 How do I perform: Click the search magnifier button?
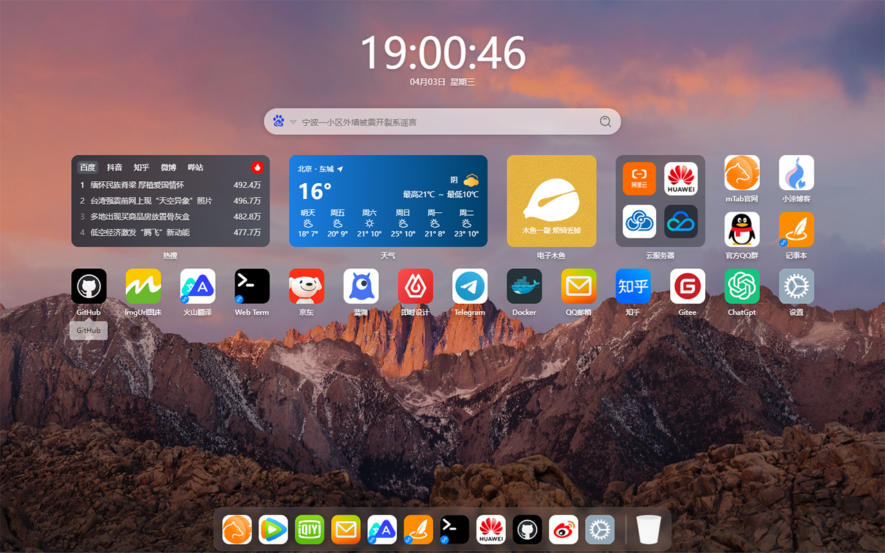[x=605, y=122]
